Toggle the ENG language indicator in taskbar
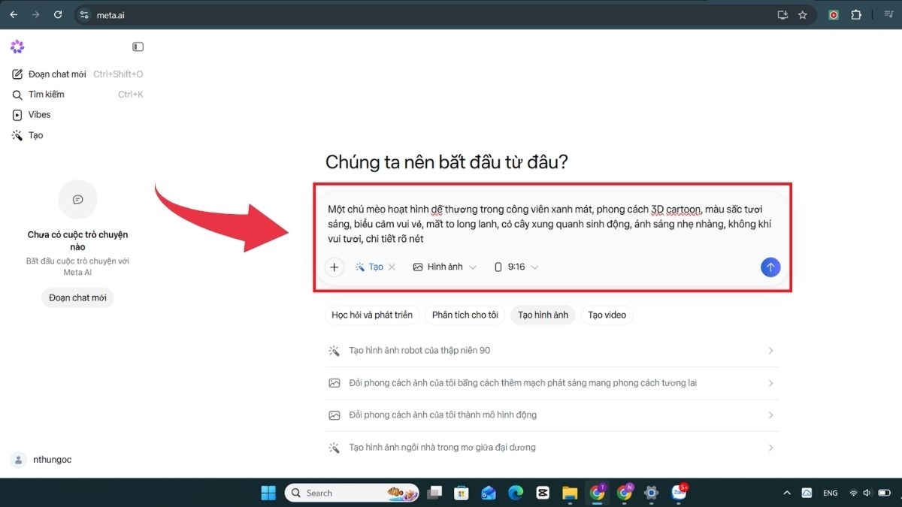 [830, 493]
